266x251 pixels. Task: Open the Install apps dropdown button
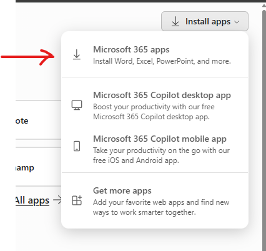pos(205,21)
